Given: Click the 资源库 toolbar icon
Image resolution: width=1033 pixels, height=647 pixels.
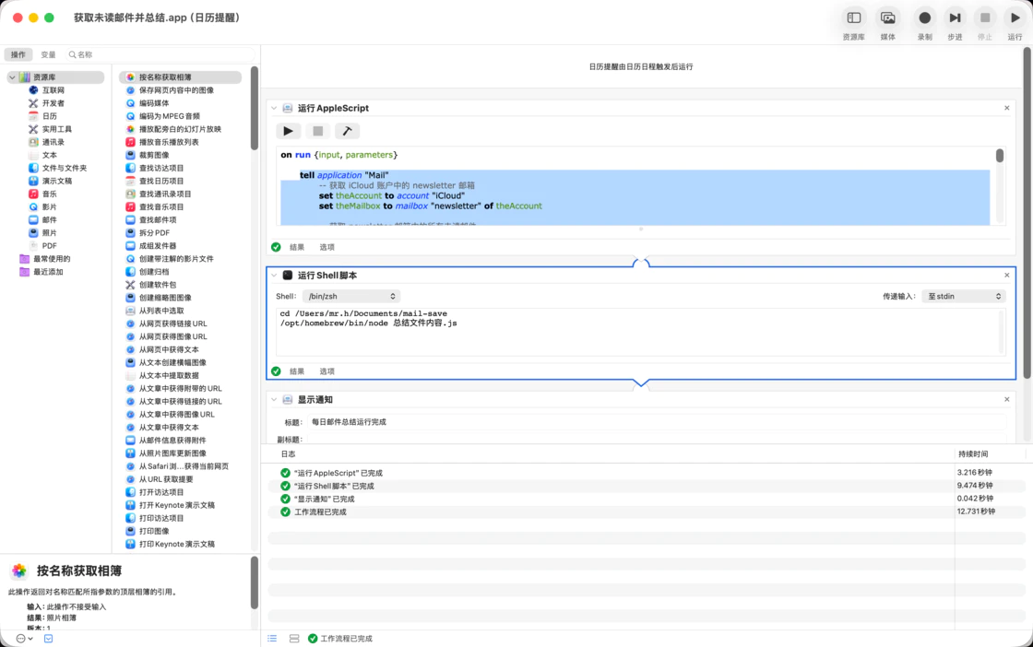Looking at the screenshot, I should (x=853, y=18).
